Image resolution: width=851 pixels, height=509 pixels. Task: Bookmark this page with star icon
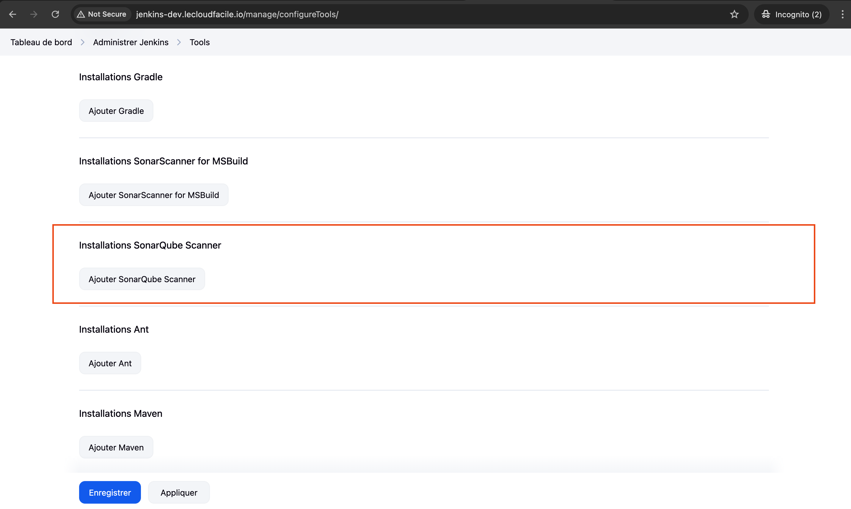(x=734, y=14)
